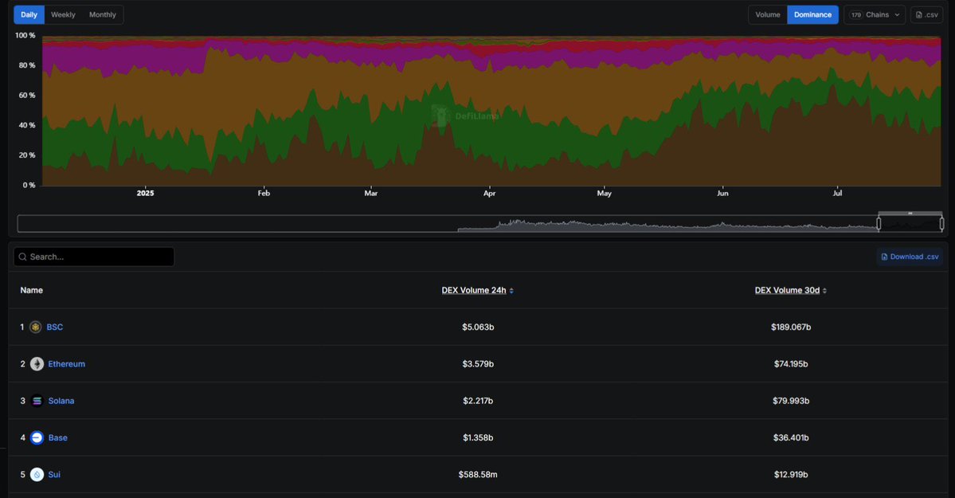Image resolution: width=955 pixels, height=498 pixels.
Task: Click the Solana chain logo icon
Action: [37, 401]
